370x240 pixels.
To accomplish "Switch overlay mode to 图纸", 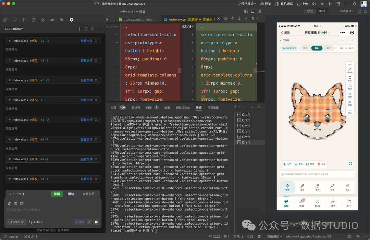I will 305,48.
